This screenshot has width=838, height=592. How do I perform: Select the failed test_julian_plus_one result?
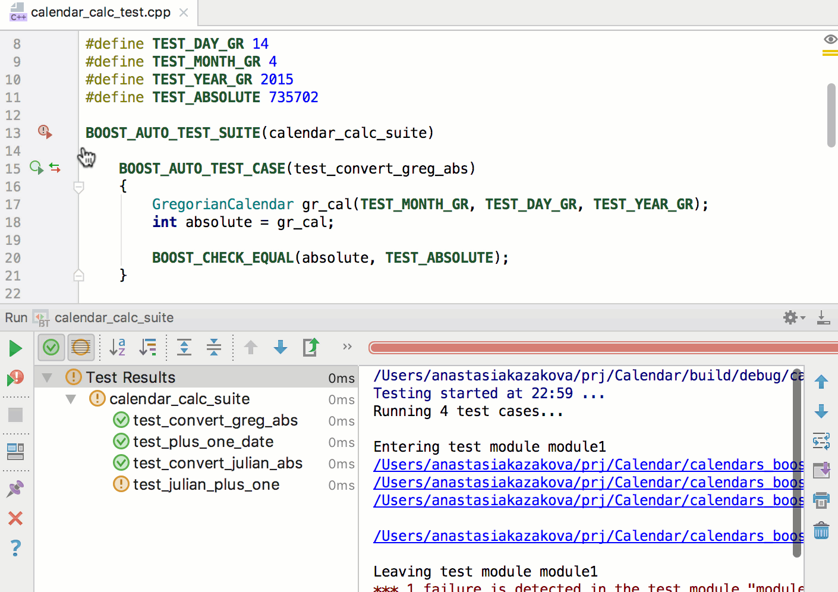(206, 484)
